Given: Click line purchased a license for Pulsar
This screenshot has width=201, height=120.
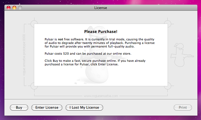Looking at the screenshot, I should pyautogui.click(x=82, y=64).
